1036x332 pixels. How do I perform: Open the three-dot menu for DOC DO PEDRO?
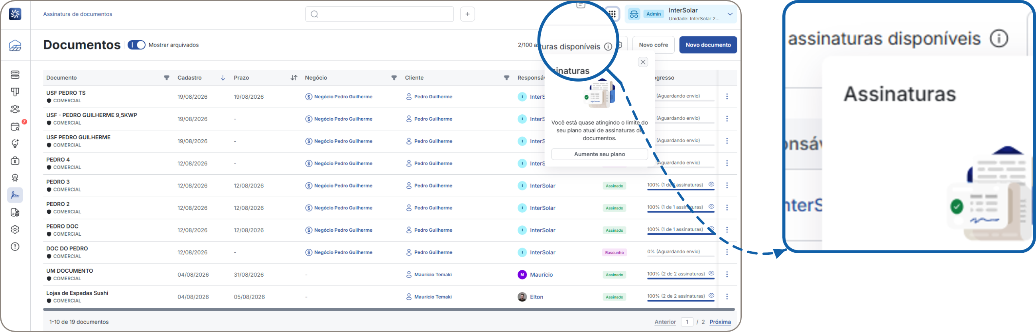[x=727, y=252]
